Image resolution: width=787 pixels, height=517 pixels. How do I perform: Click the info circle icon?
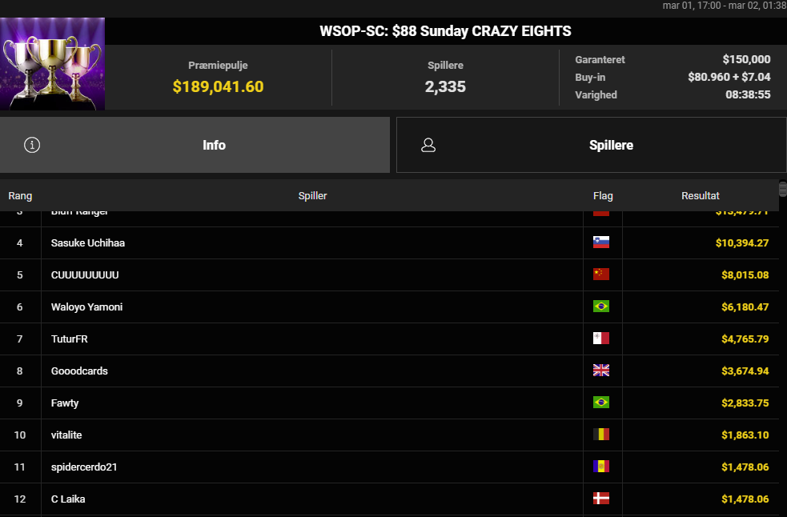[x=32, y=145]
